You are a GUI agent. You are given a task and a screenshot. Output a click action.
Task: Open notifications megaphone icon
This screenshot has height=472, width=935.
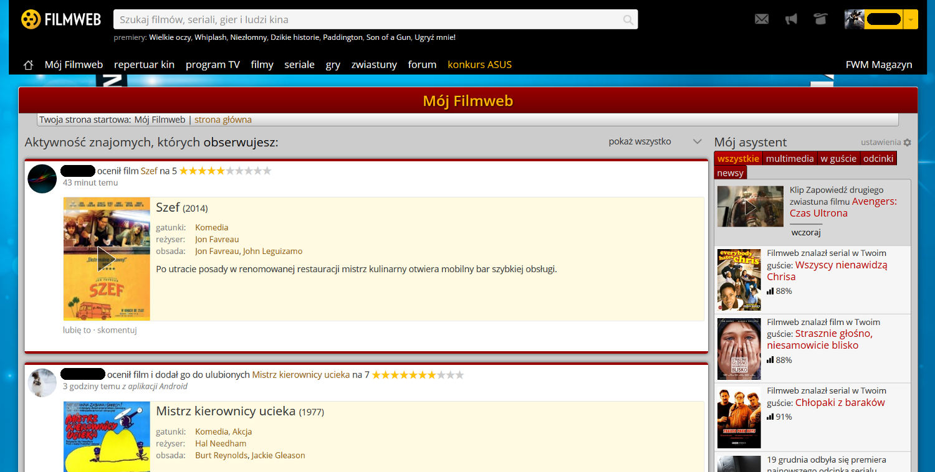pos(791,19)
